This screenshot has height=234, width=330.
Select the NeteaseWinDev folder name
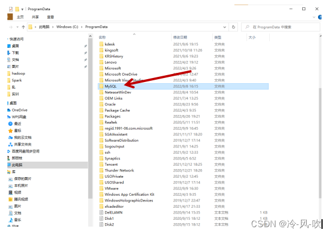tap(118, 92)
